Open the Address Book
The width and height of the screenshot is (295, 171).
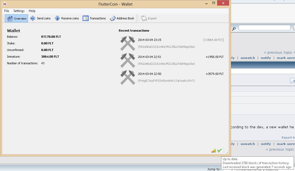[122, 18]
